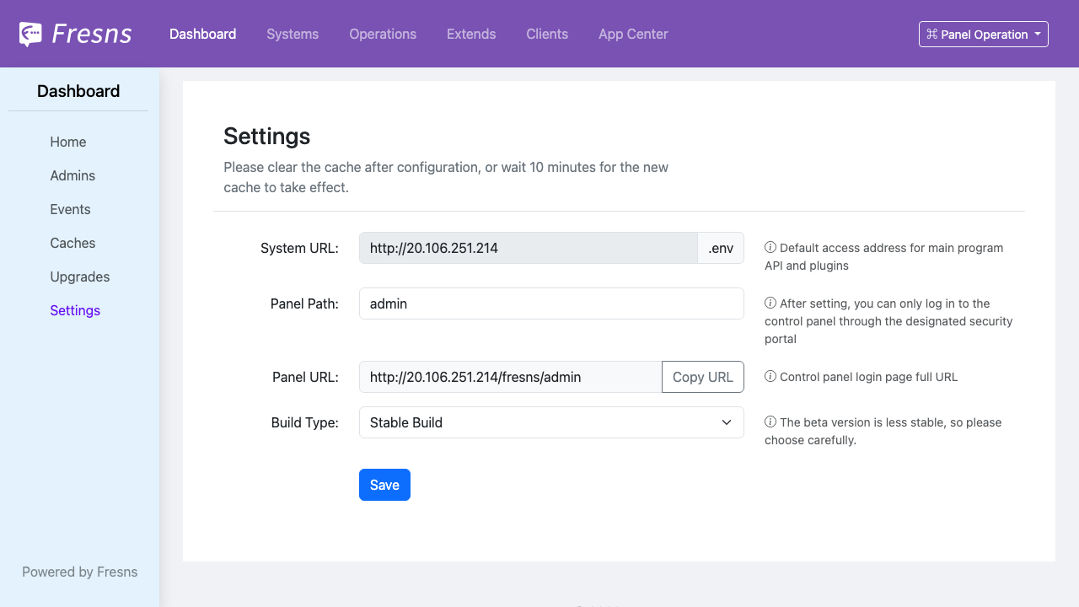Click the info icon beside beta version note
The height and width of the screenshot is (607, 1079).
point(770,422)
